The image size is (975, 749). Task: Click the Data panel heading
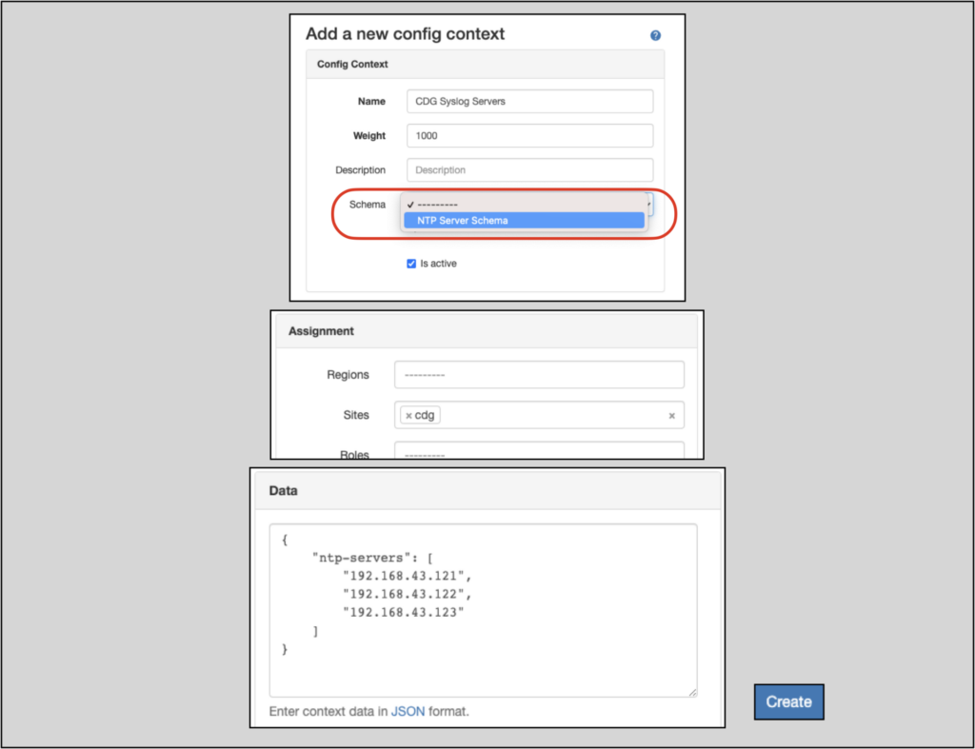click(x=283, y=490)
